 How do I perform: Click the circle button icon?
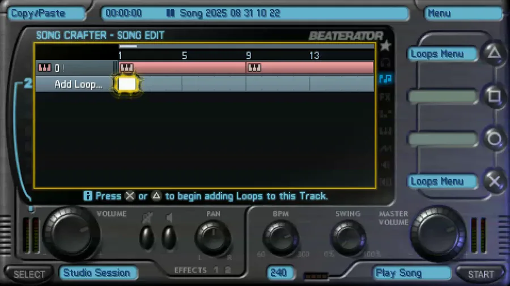click(x=494, y=139)
